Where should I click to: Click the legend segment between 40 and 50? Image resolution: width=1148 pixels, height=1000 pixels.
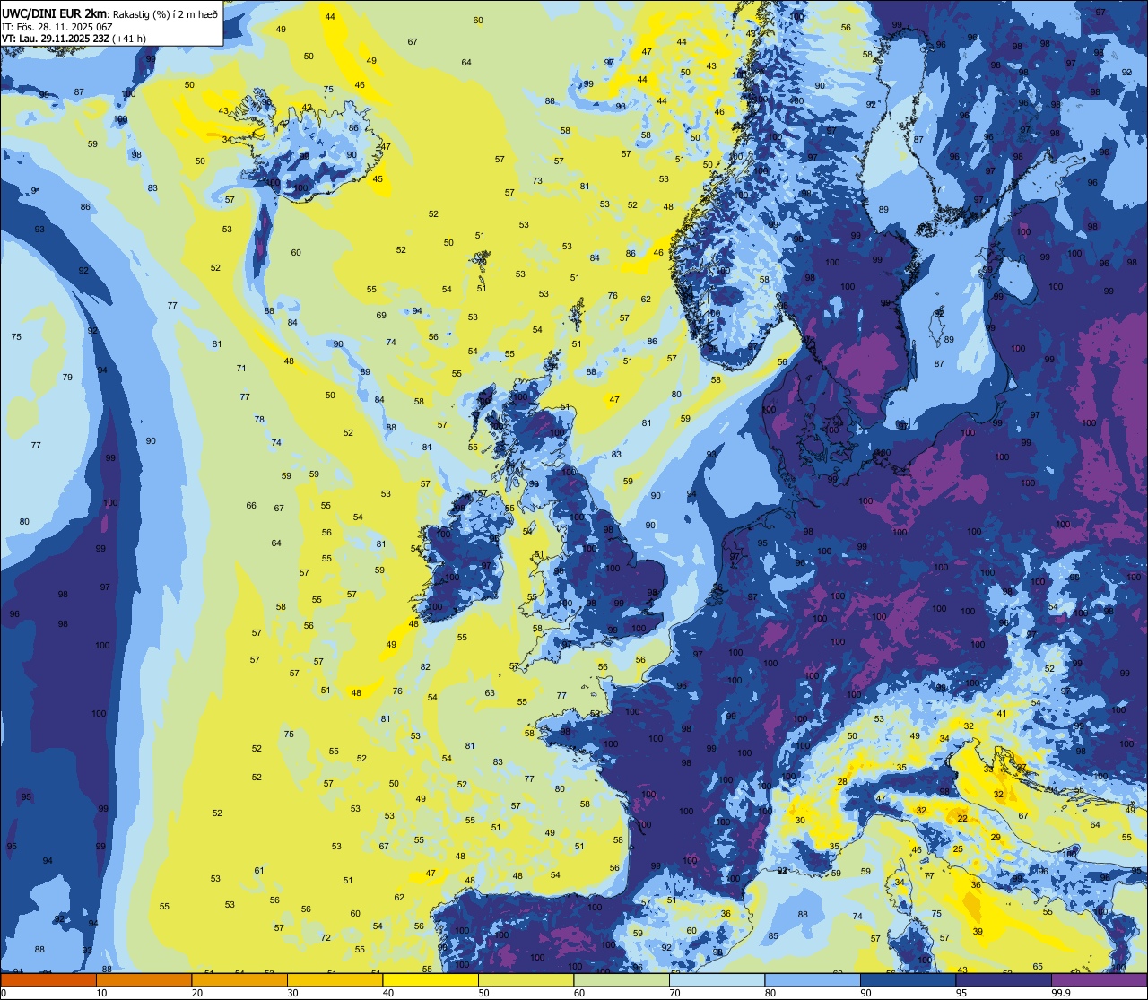point(430,979)
